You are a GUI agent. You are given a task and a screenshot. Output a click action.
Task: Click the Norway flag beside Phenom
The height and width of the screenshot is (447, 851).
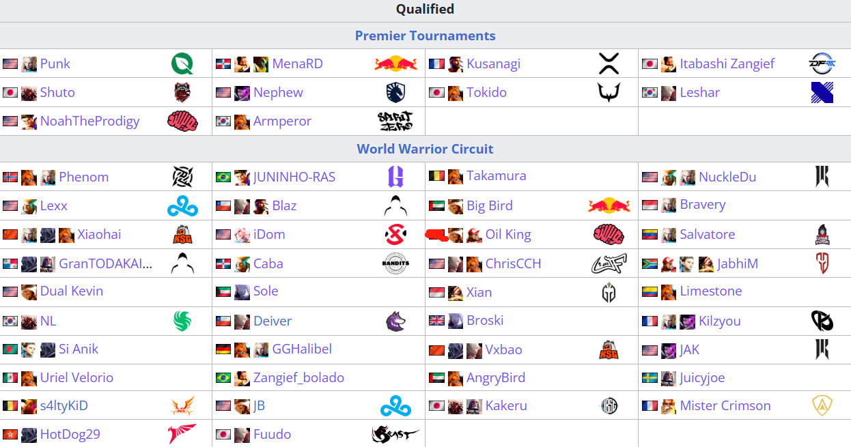(x=10, y=177)
